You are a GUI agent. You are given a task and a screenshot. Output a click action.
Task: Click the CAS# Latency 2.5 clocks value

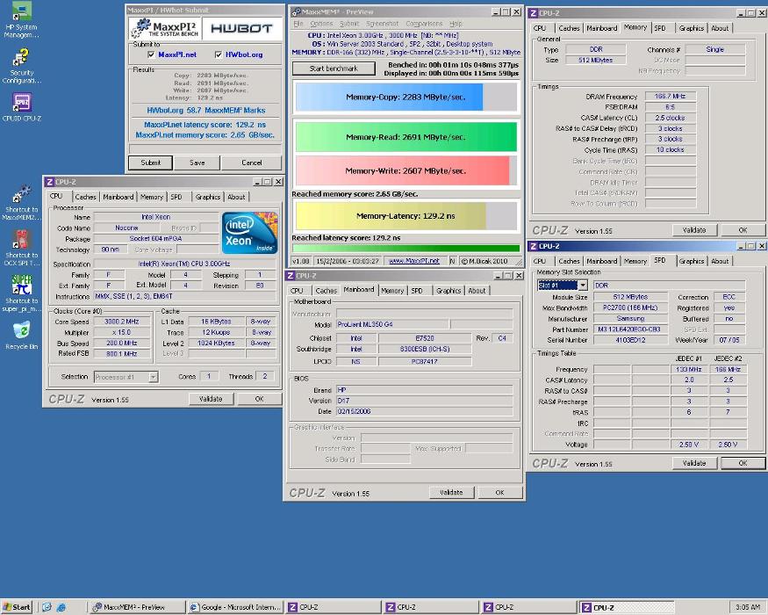670,118
